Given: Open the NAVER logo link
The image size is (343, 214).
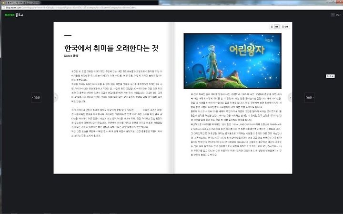Looking at the screenshot, I should [x=10, y=15].
